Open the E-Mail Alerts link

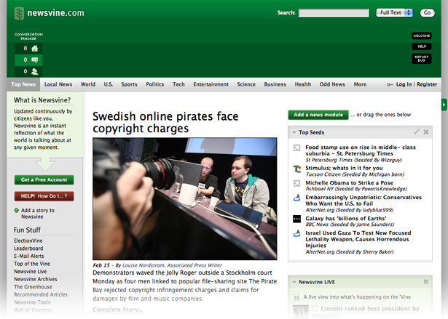29,256
